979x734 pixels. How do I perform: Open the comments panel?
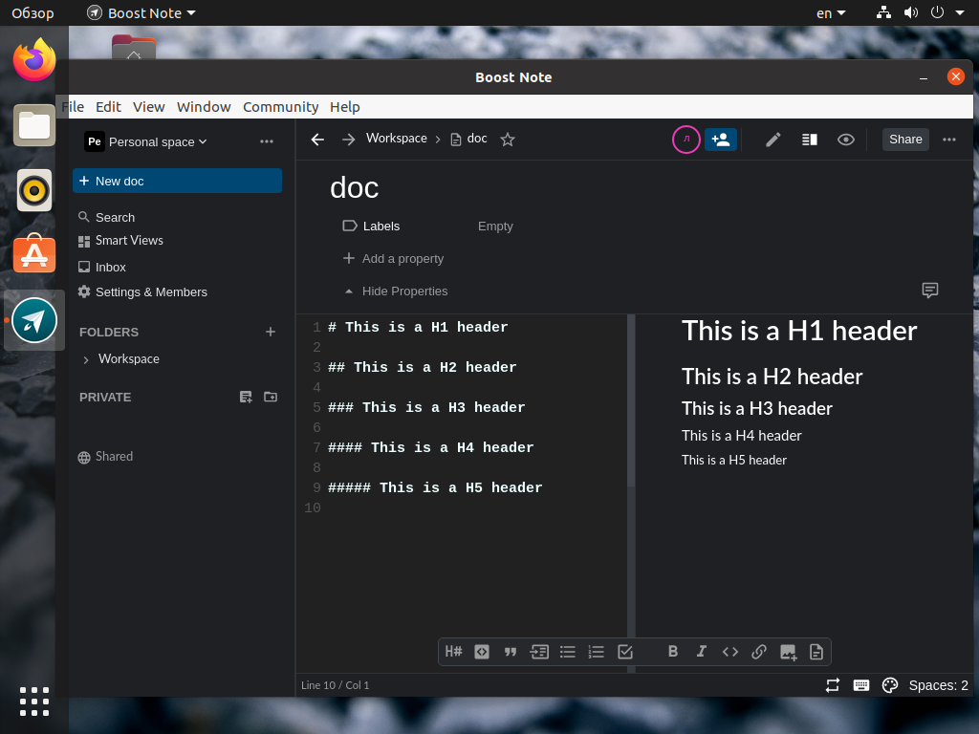(x=929, y=291)
